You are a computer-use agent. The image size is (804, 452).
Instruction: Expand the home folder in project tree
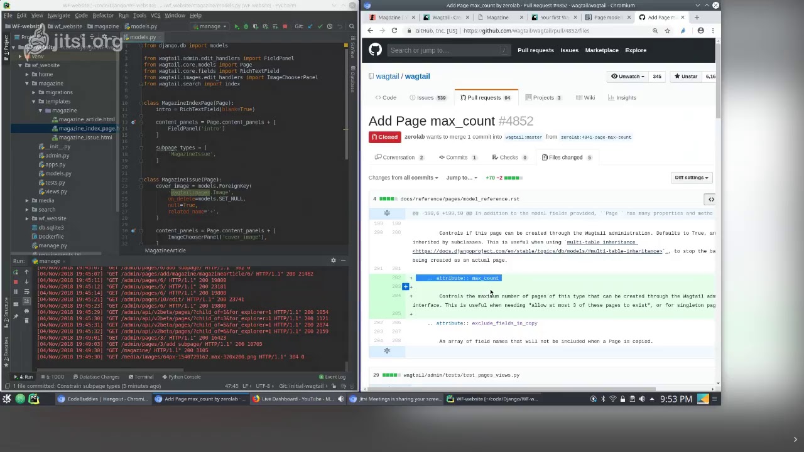click(26, 74)
